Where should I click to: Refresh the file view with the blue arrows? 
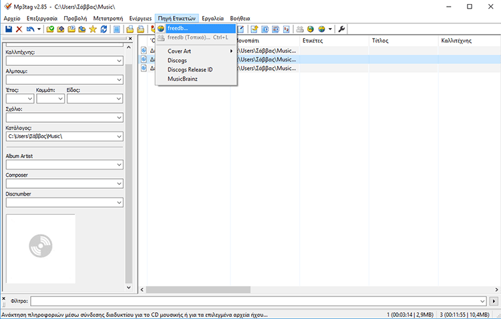[104, 29]
